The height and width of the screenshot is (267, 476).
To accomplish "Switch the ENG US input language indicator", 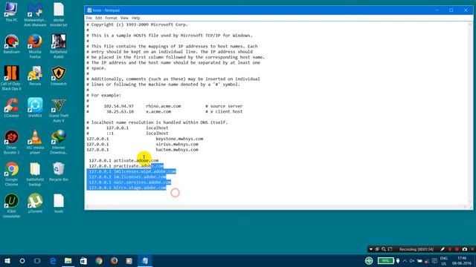I will (444, 260).
